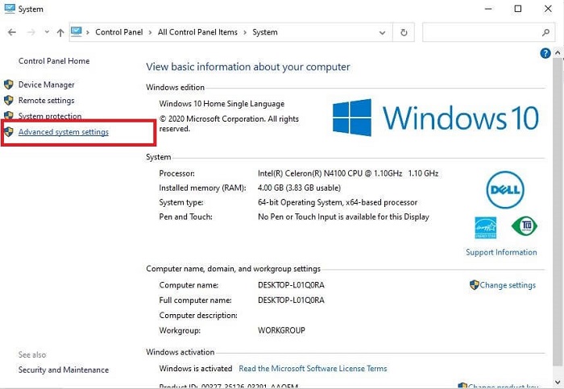This screenshot has height=389, width=564.
Task: Click the Energy Star logo
Action: [x=486, y=228]
